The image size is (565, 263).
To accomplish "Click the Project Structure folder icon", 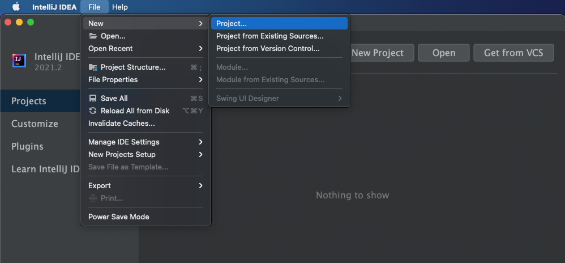I will click(x=93, y=67).
